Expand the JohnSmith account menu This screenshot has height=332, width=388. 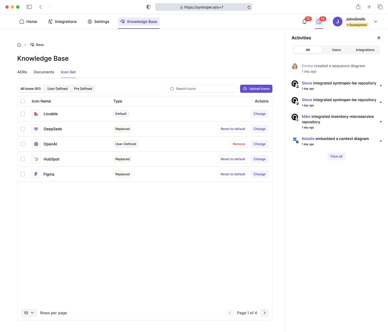coord(376,22)
